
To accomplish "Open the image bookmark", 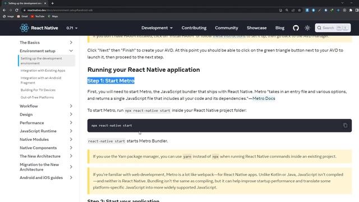I will pos(8,16).
